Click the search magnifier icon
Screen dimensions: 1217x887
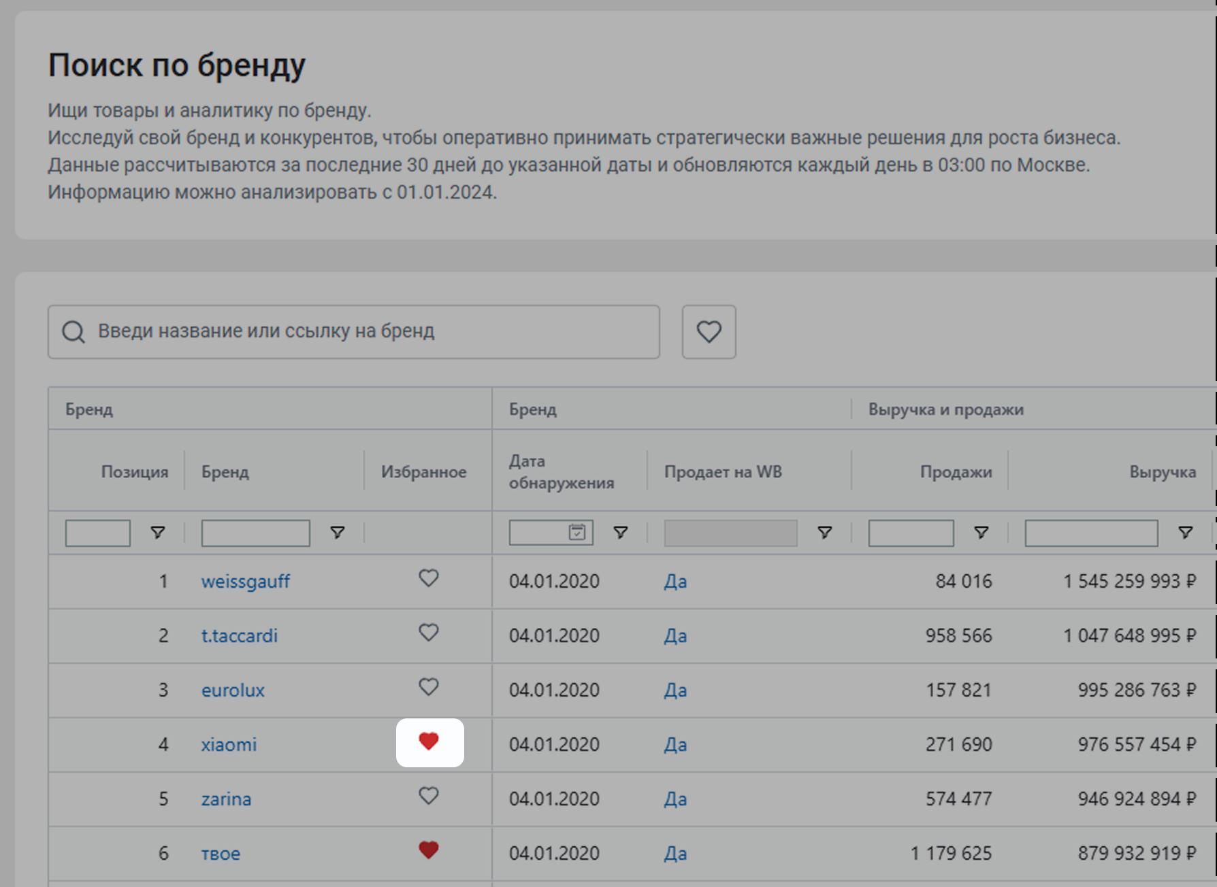74,332
